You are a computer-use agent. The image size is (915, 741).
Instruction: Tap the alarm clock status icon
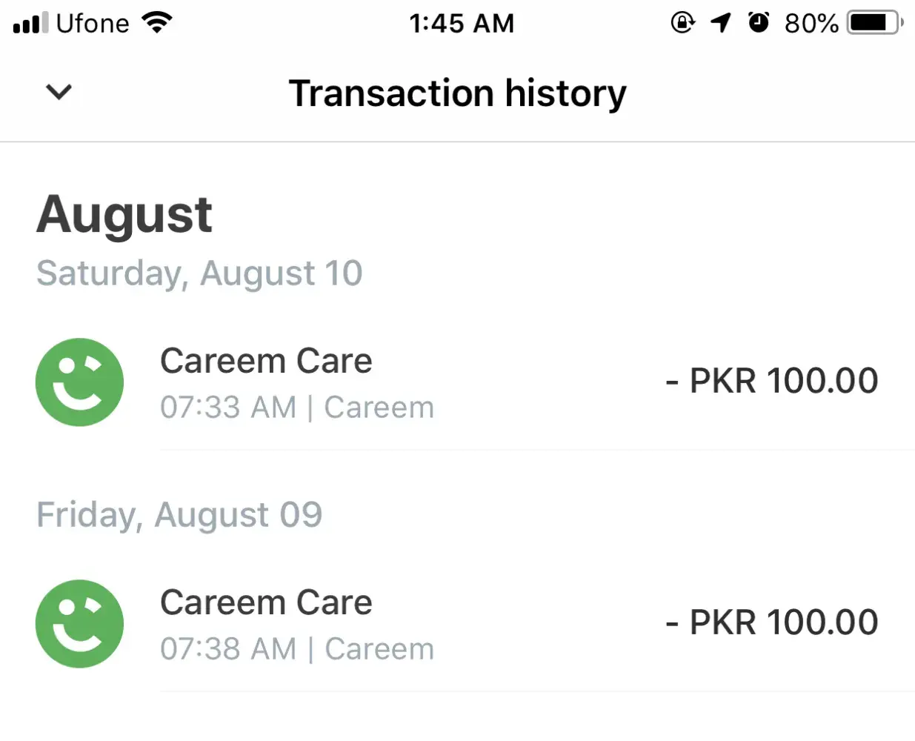[x=759, y=23]
